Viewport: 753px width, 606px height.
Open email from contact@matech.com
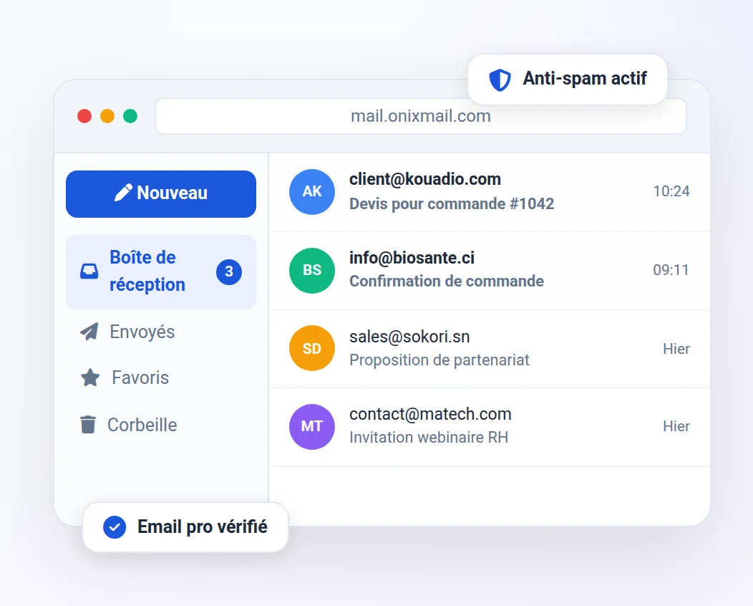tap(490, 427)
